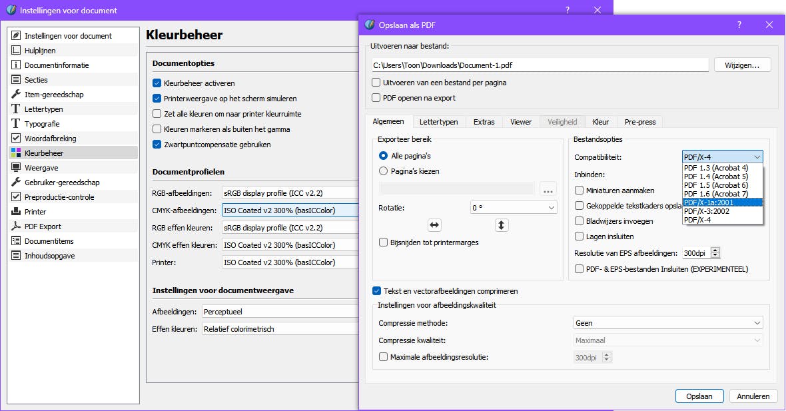This screenshot has width=786, height=411.
Task: Click the vertical mirror arrow button
Action: 502,225
